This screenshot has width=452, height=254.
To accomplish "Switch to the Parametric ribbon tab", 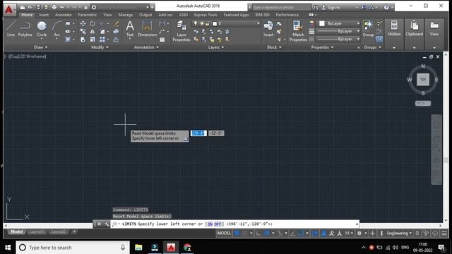I will click(x=88, y=15).
